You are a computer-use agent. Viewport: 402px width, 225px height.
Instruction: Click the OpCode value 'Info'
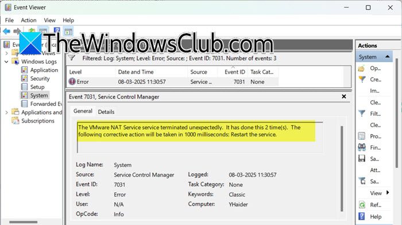(119, 214)
